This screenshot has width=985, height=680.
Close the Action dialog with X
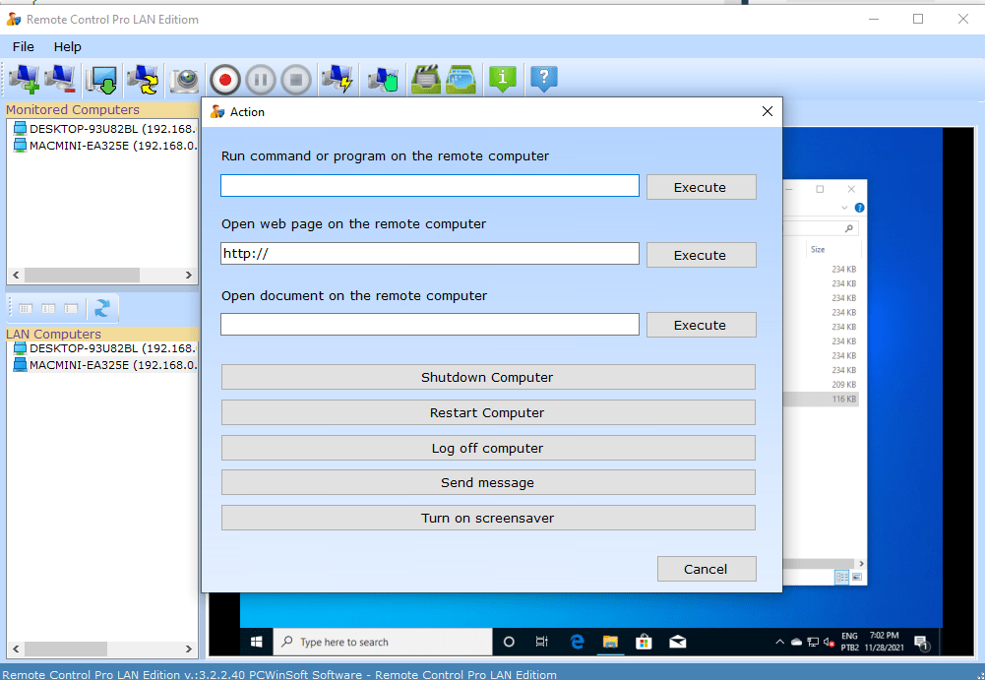tap(767, 111)
